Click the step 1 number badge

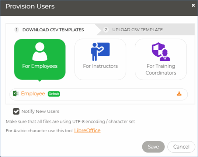pos(17,30)
